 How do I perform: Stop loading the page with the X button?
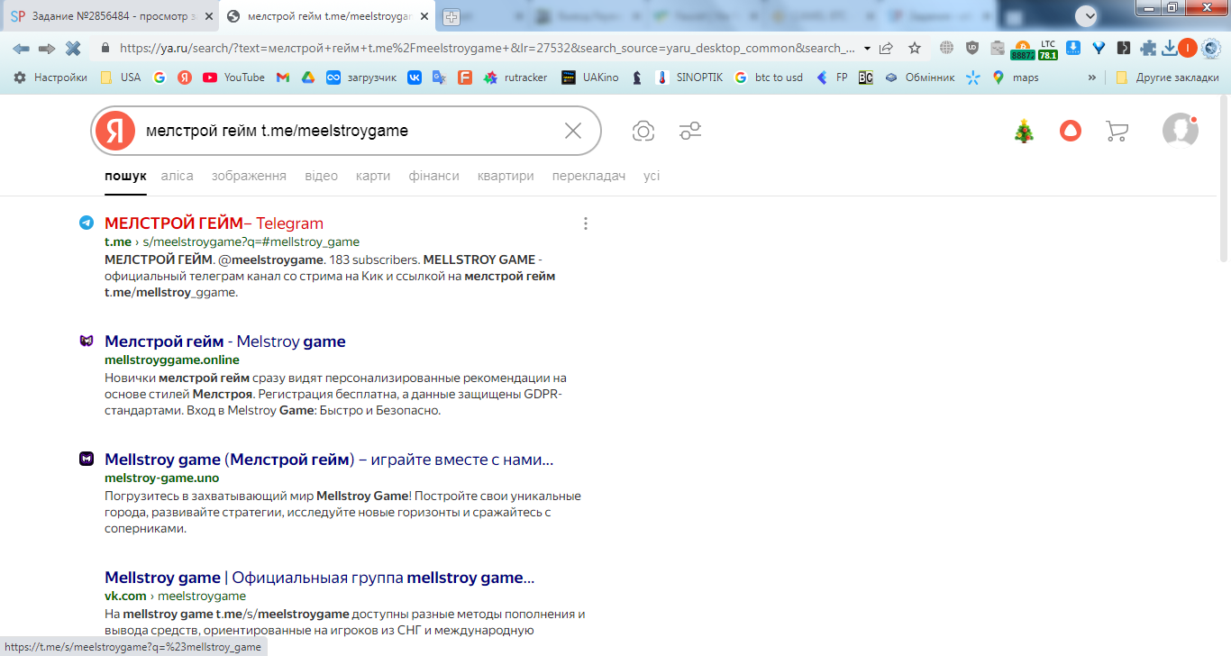[73, 48]
